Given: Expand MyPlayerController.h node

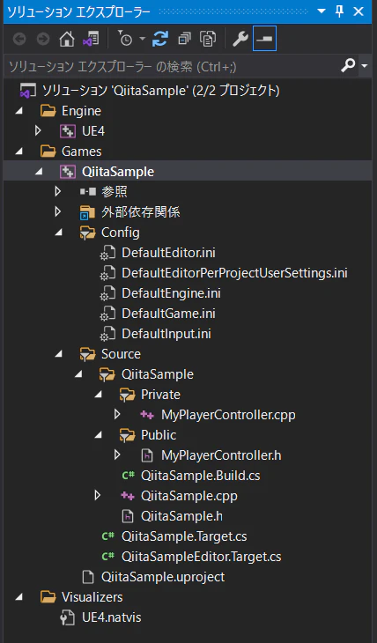Looking at the screenshot, I should pyautogui.click(x=117, y=455).
